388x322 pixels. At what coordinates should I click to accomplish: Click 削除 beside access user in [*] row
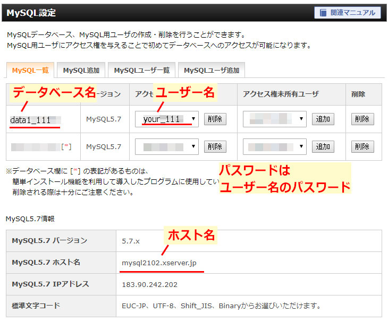[215, 147]
